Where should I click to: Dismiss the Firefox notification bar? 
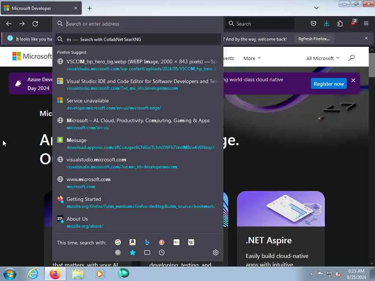(x=366, y=38)
